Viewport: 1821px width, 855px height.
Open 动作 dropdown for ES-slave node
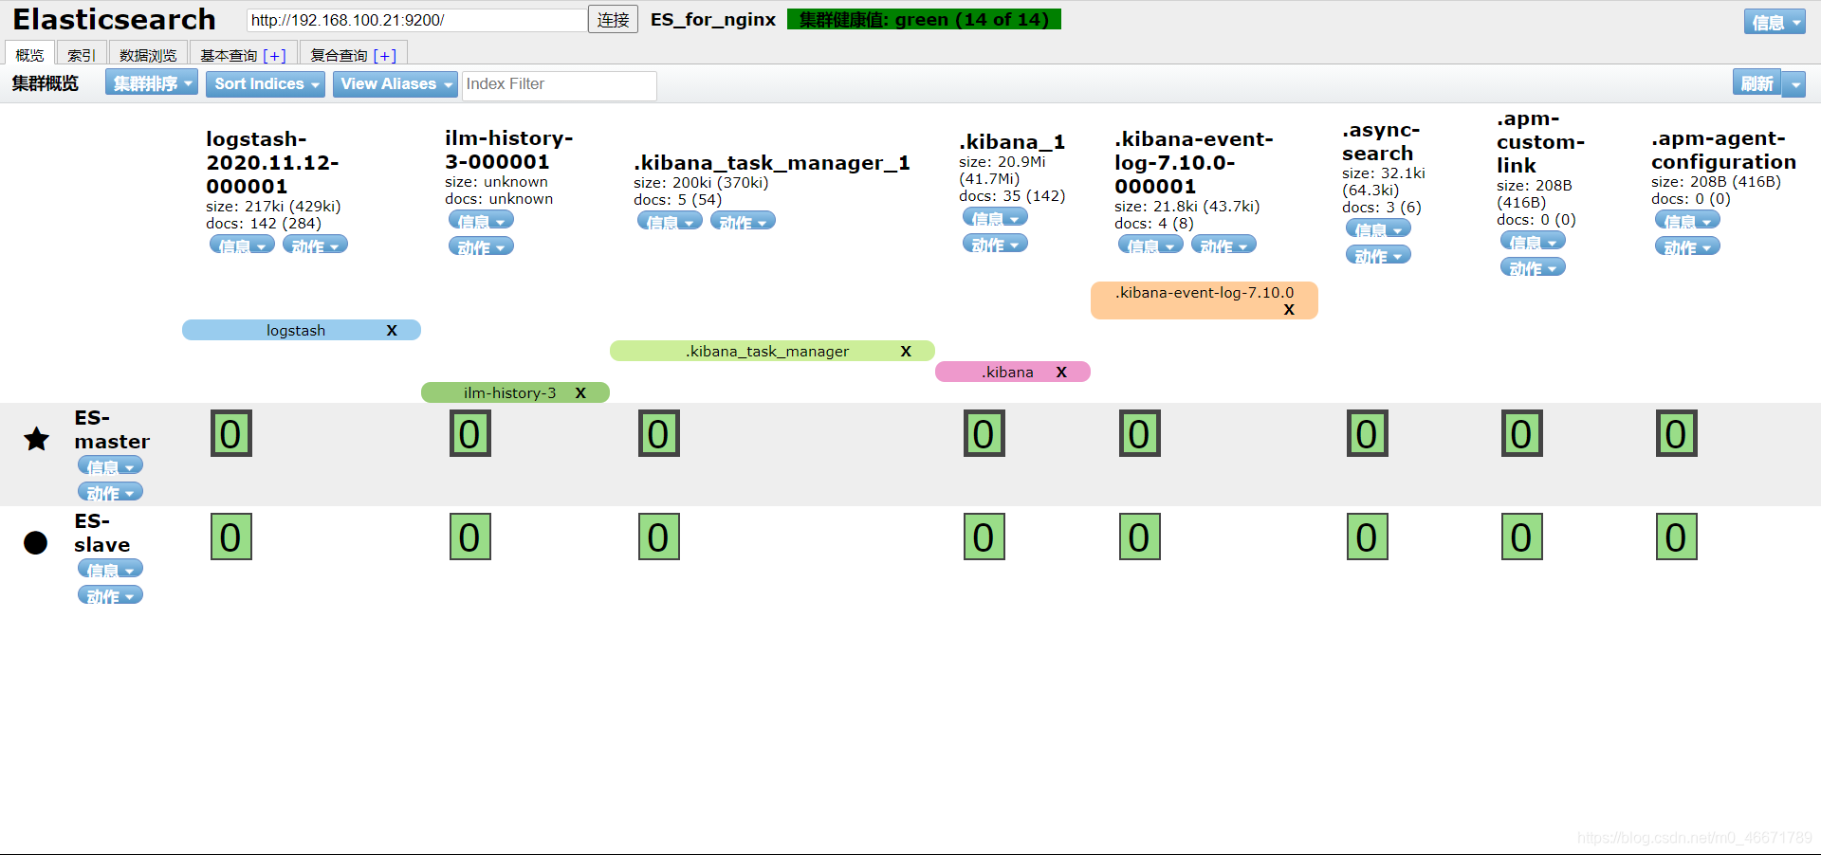tap(110, 595)
